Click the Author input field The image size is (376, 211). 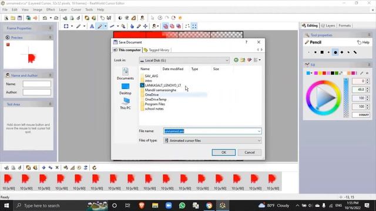point(36,92)
